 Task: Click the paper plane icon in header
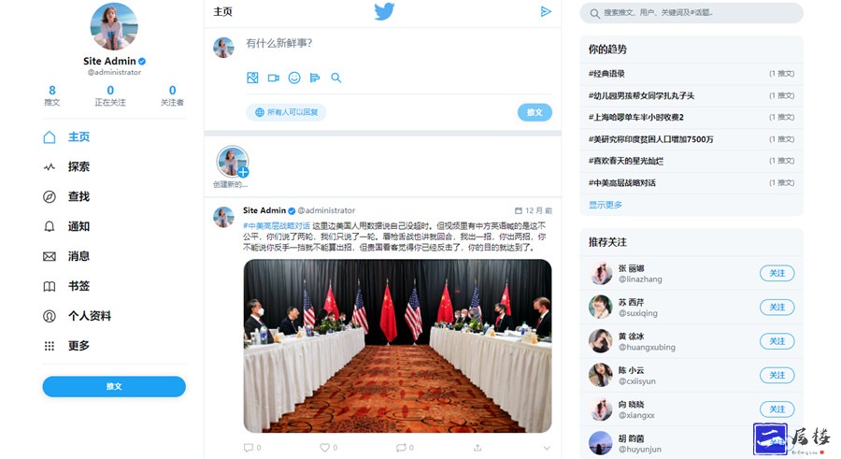tap(546, 11)
